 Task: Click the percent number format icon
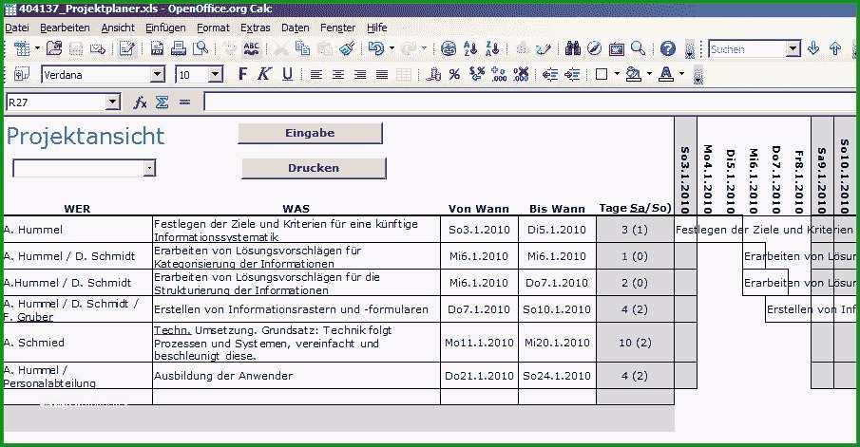click(x=454, y=74)
